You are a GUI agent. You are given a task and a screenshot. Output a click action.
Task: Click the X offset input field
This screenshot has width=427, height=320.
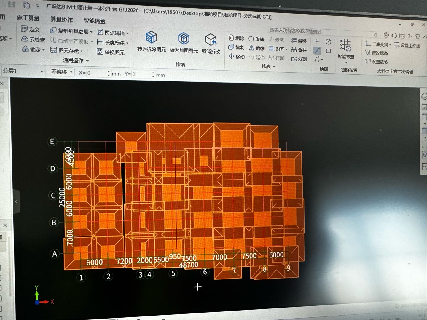tap(97, 73)
